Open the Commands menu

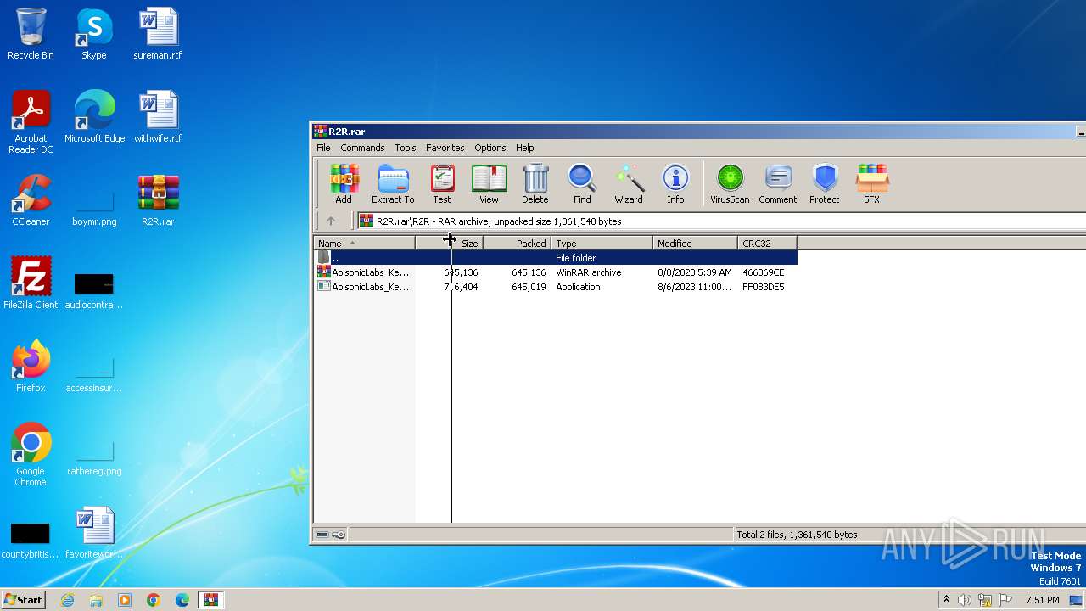362,148
